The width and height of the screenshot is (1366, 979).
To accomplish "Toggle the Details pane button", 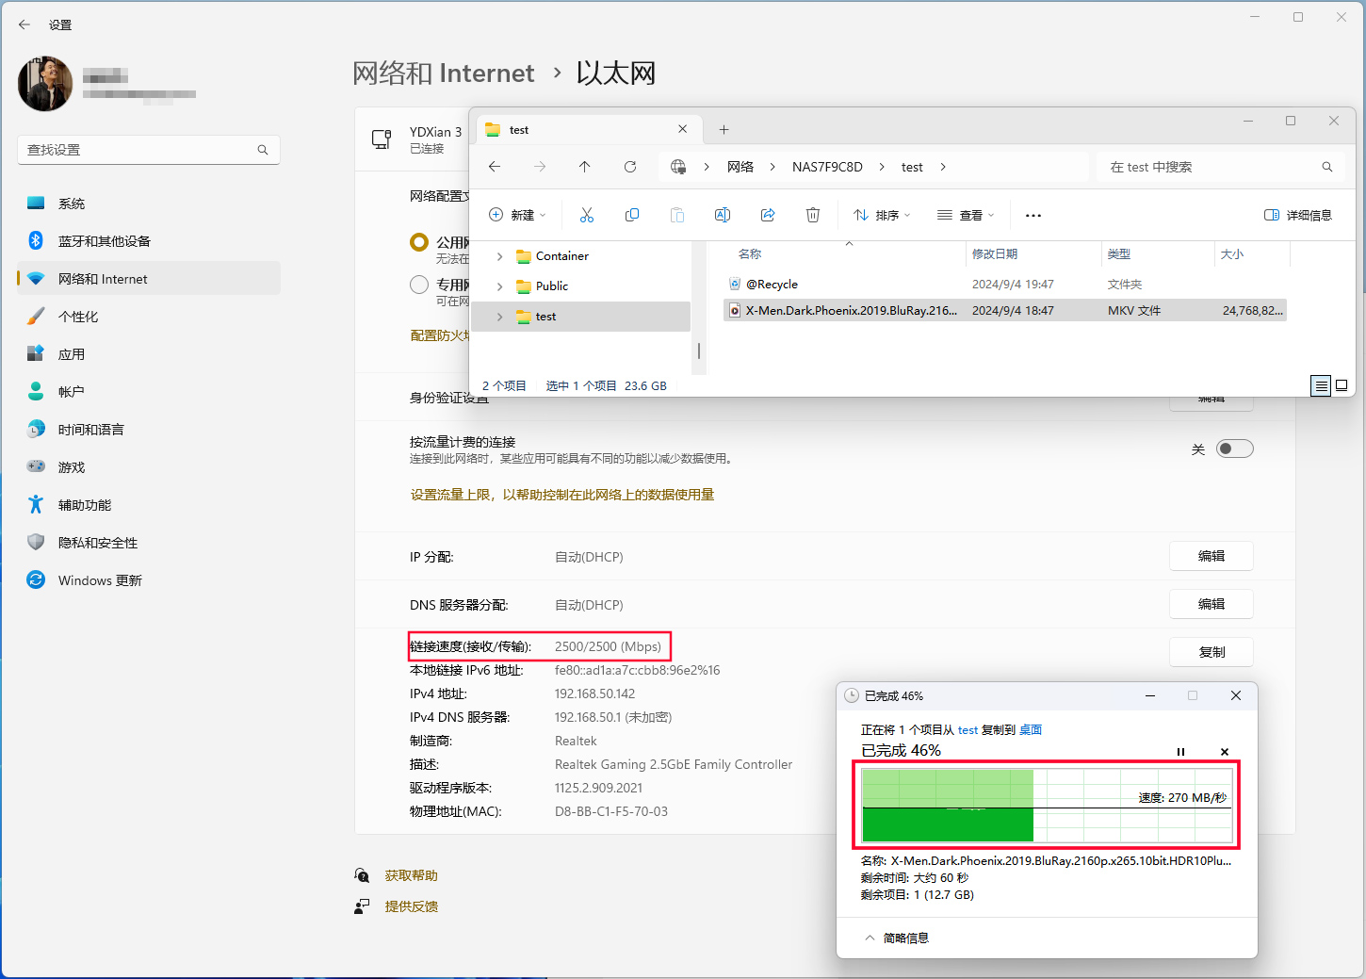I will [x=1298, y=216].
